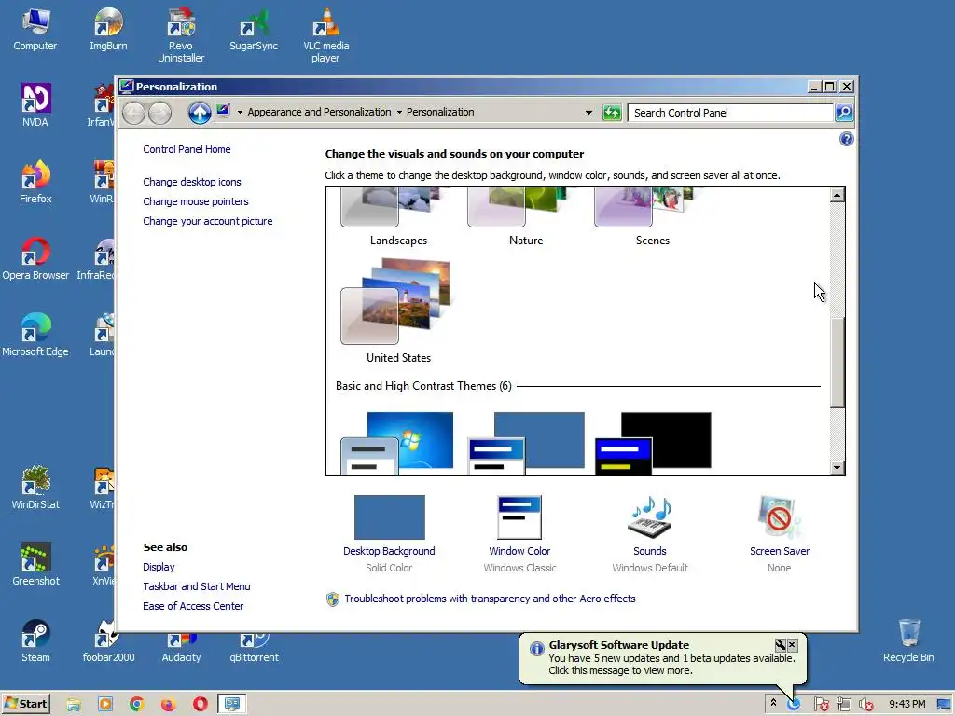955x716 pixels.
Task: Open Ease of Access Center link
Action: pyautogui.click(x=193, y=606)
